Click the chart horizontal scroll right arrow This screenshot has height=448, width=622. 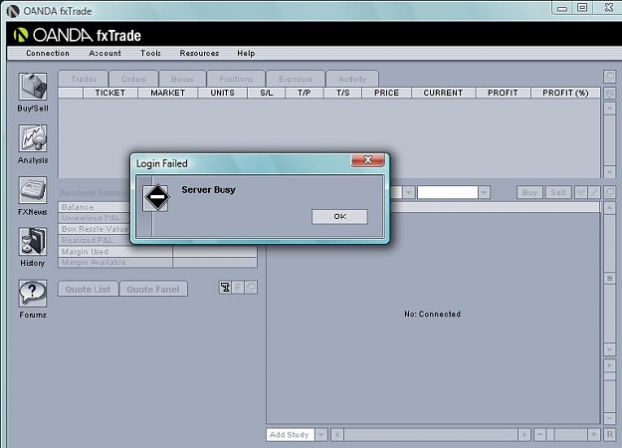[x=524, y=435]
